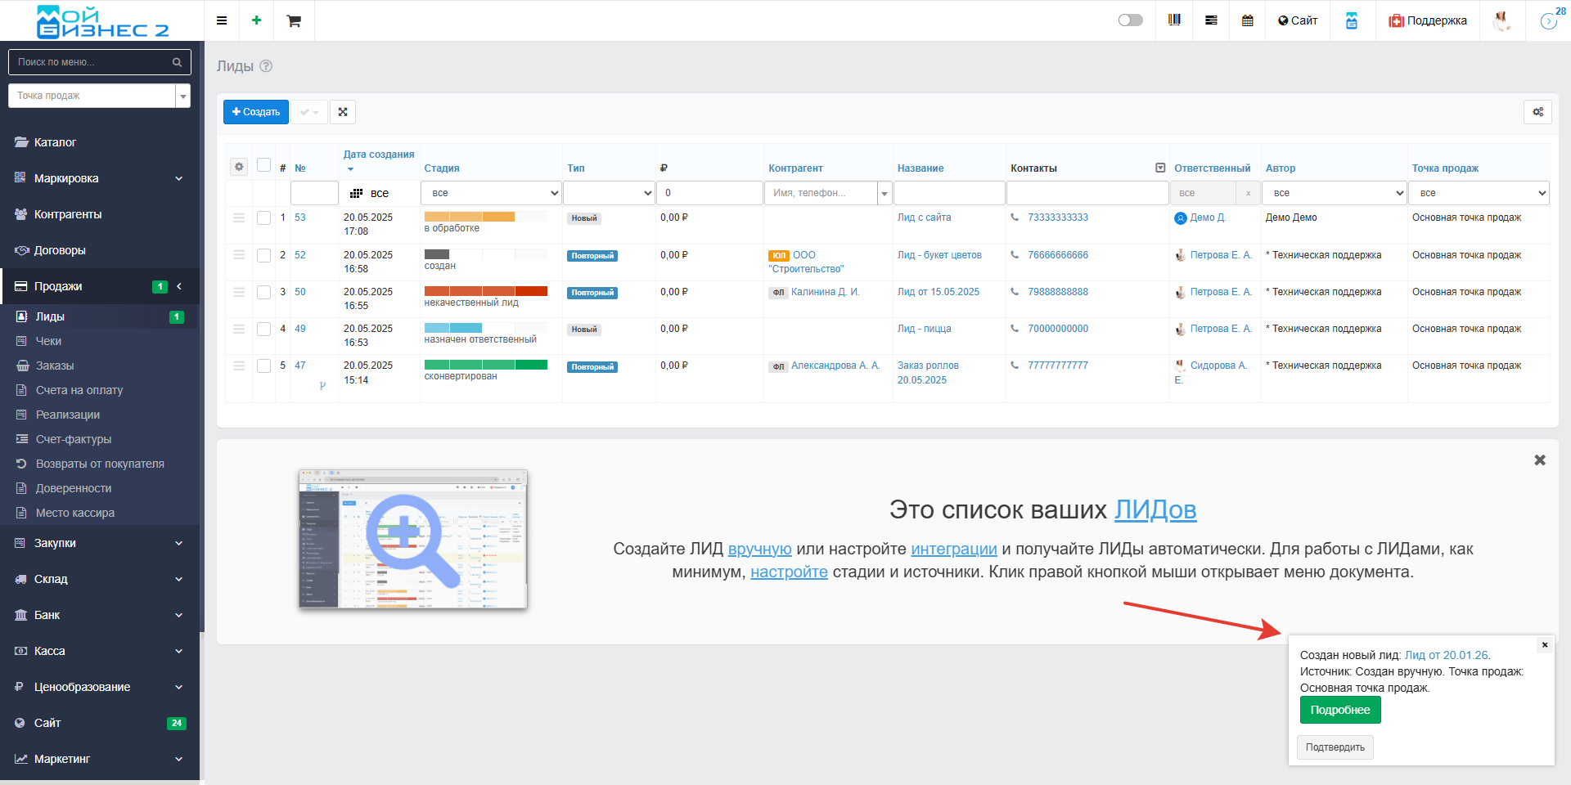This screenshot has height=785, width=1571.
Task: Click the orange stage bar of lead 53
Action: 469,217
